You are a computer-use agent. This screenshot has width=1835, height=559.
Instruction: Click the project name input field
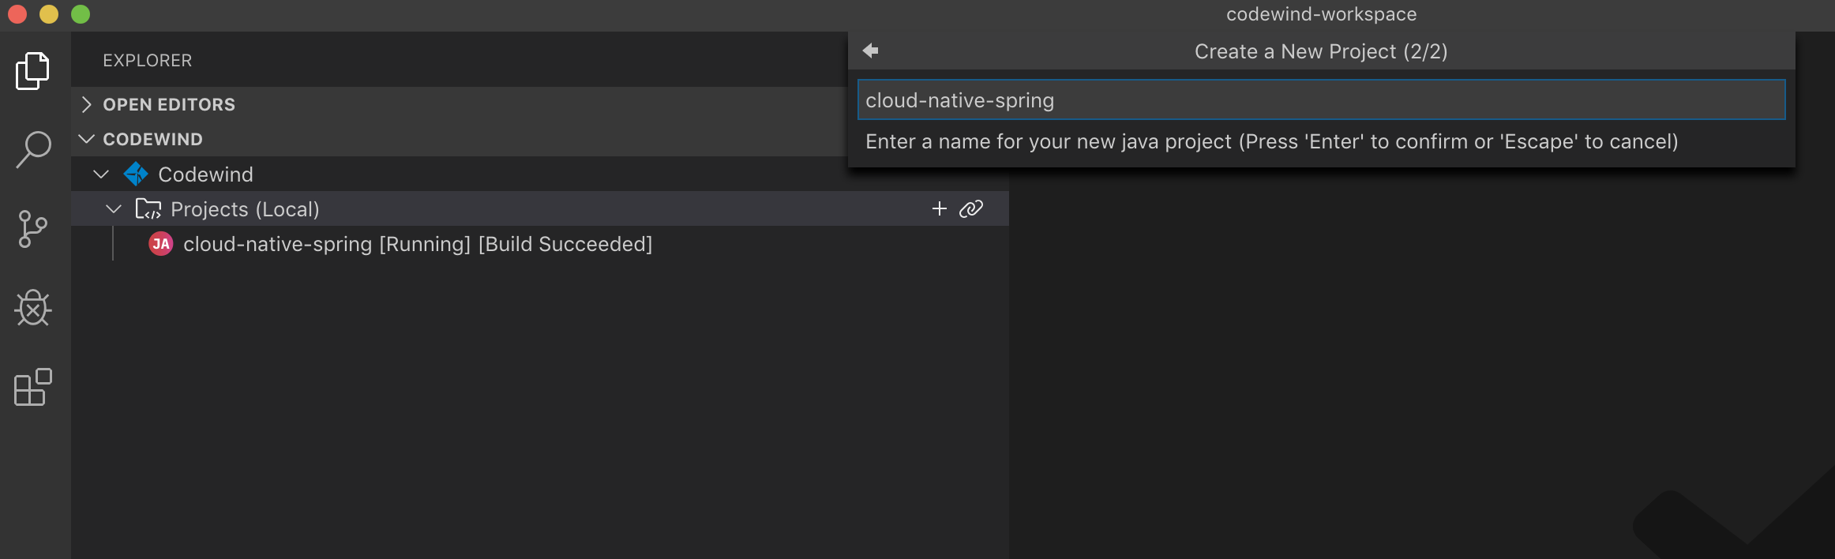1321,99
